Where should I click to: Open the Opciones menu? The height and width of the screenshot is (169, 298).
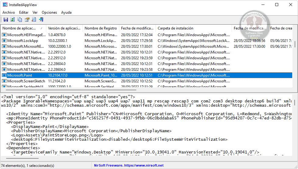49,12
